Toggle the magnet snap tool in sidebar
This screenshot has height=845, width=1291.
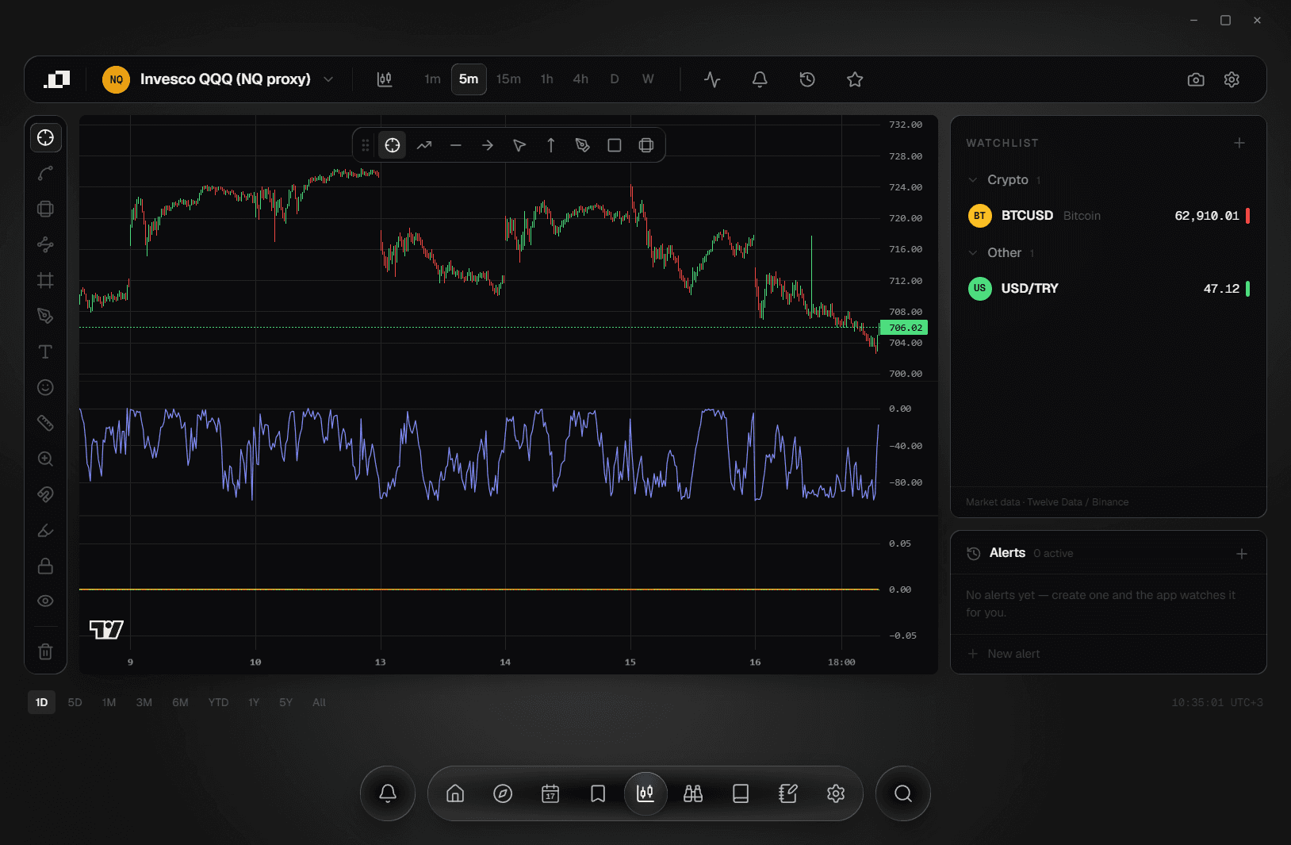tap(45, 494)
